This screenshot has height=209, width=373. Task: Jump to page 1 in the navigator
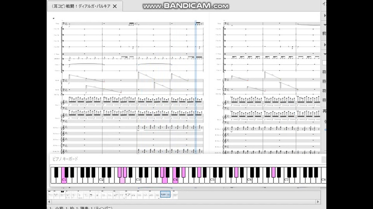click(x=50, y=195)
